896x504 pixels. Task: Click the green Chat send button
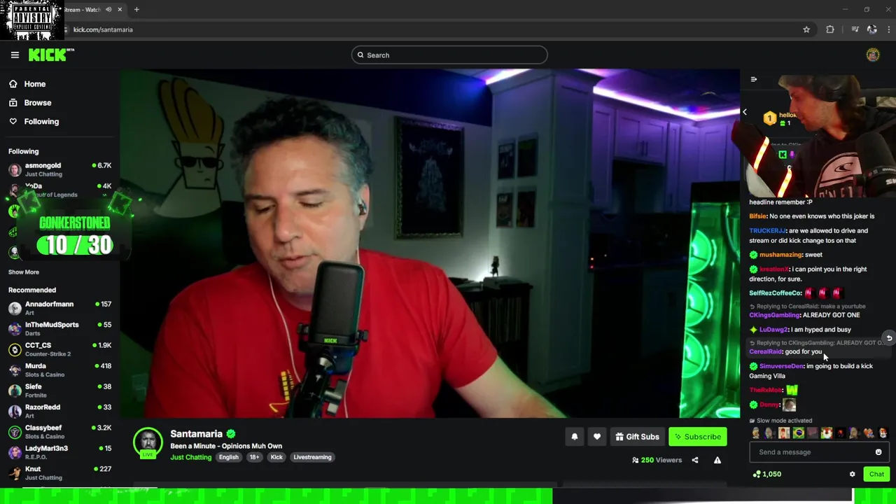pos(876,474)
